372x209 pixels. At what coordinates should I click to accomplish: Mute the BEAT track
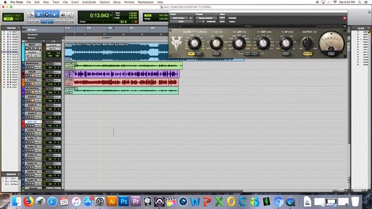[40, 48]
